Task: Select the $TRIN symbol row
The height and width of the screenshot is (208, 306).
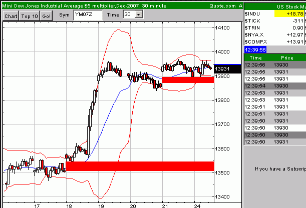Action: (x=255, y=27)
